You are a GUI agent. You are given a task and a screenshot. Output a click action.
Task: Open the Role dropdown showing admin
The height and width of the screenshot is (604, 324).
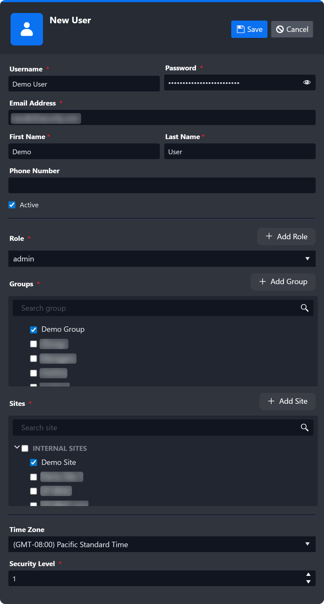(162, 259)
